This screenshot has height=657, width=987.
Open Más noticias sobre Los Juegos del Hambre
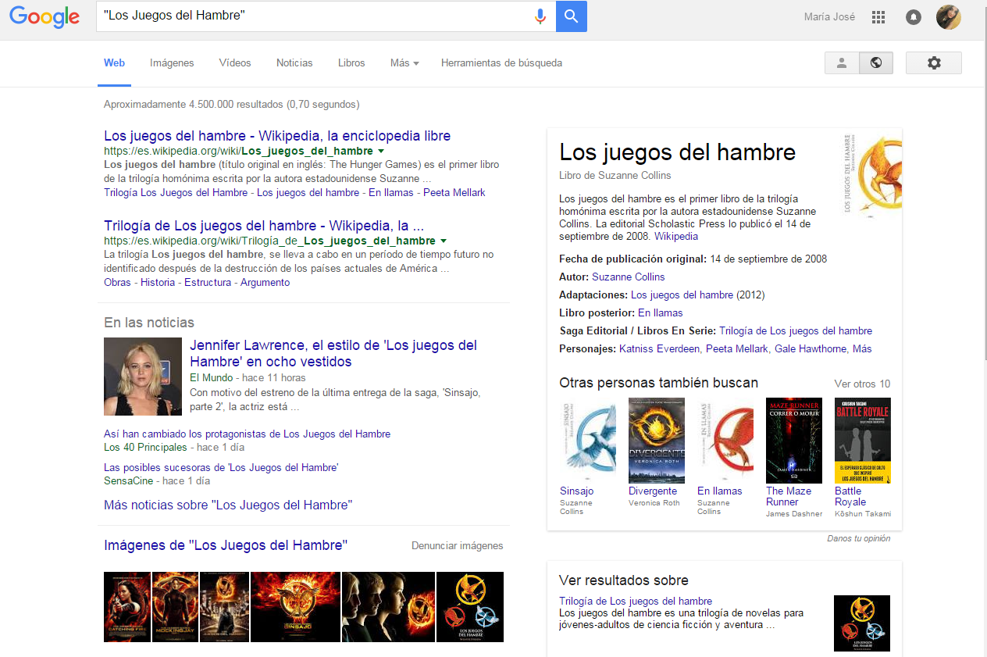(x=228, y=505)
